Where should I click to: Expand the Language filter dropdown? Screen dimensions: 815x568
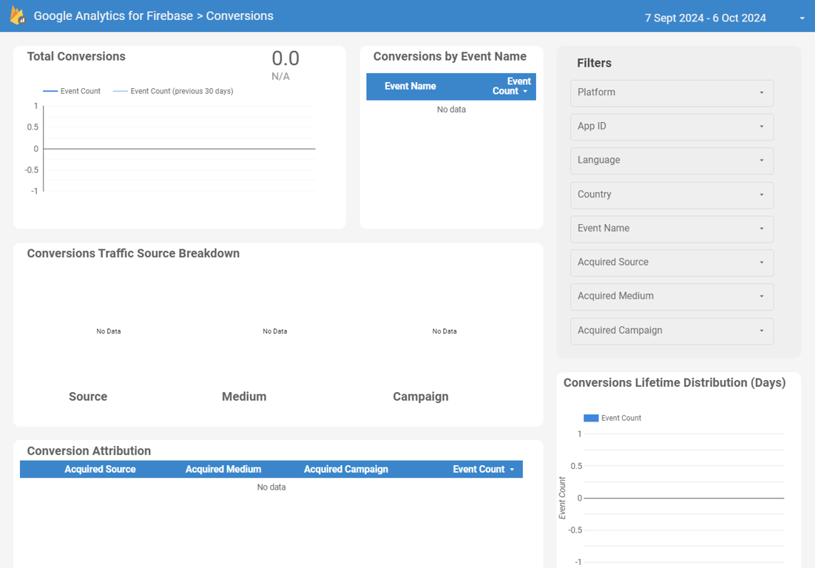coord(672,160)
